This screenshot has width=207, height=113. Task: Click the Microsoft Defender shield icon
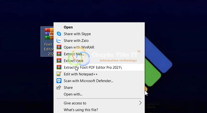59,81
